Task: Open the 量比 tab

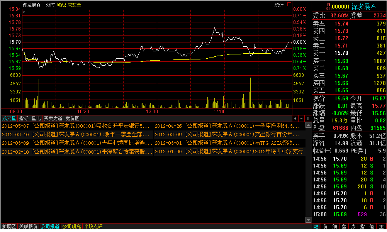Action: [36, 119]
